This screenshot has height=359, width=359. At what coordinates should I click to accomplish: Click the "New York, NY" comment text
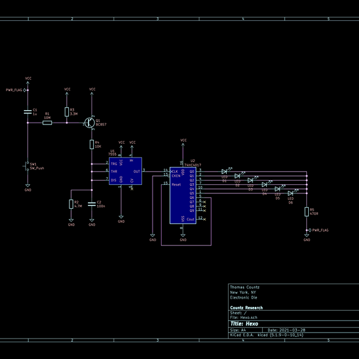click(x=243, y=293)
